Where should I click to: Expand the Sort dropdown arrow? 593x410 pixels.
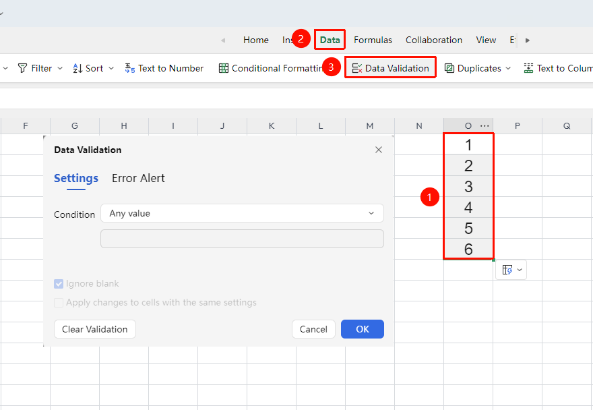point(111,68)
